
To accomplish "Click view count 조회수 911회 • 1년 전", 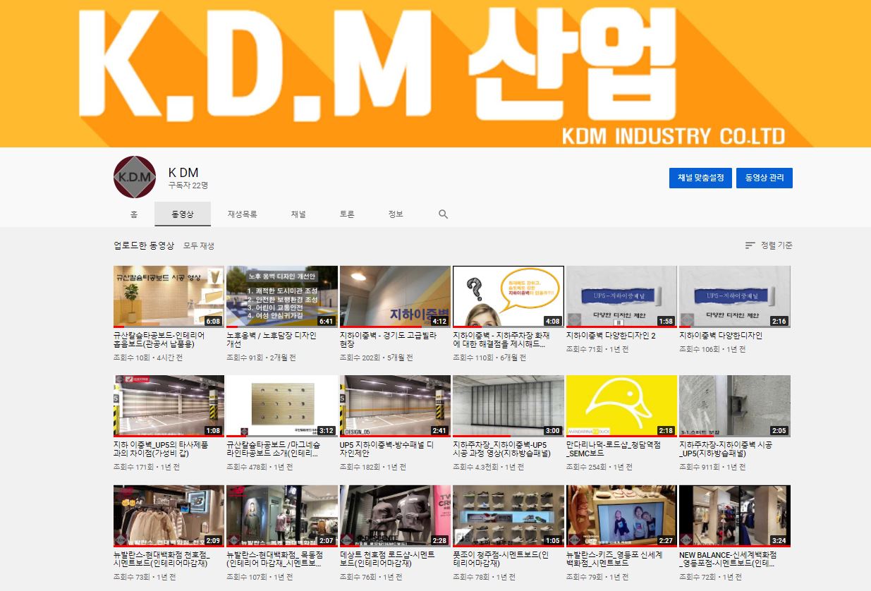I will 712,468.
